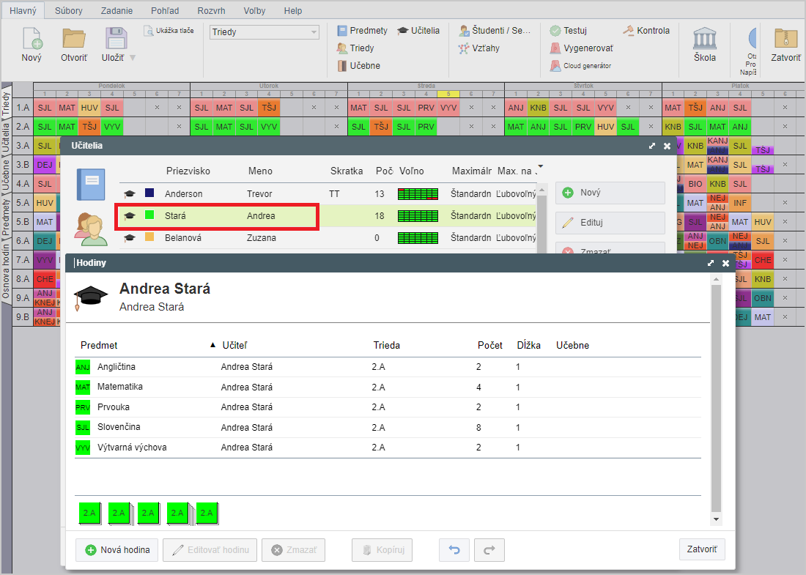
Task: Click the undo arrow button
Action: (x=454, y=550)
